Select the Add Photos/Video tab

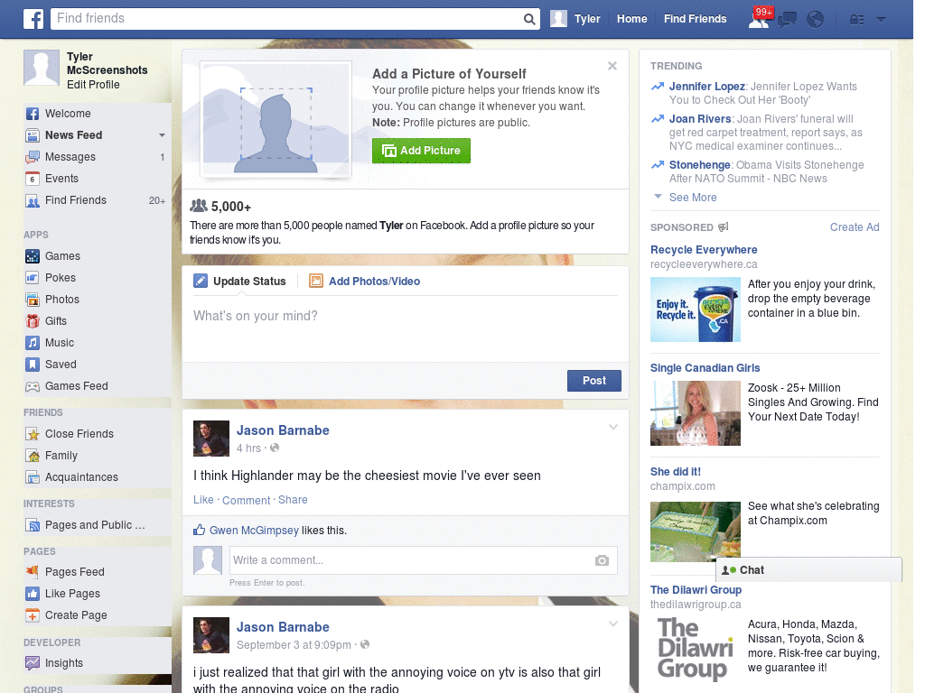[365, 282]
